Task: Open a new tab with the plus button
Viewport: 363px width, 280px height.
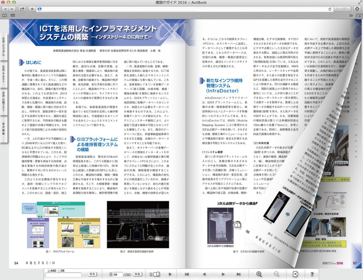Action: pyautogui.click(x=360, y=16)
